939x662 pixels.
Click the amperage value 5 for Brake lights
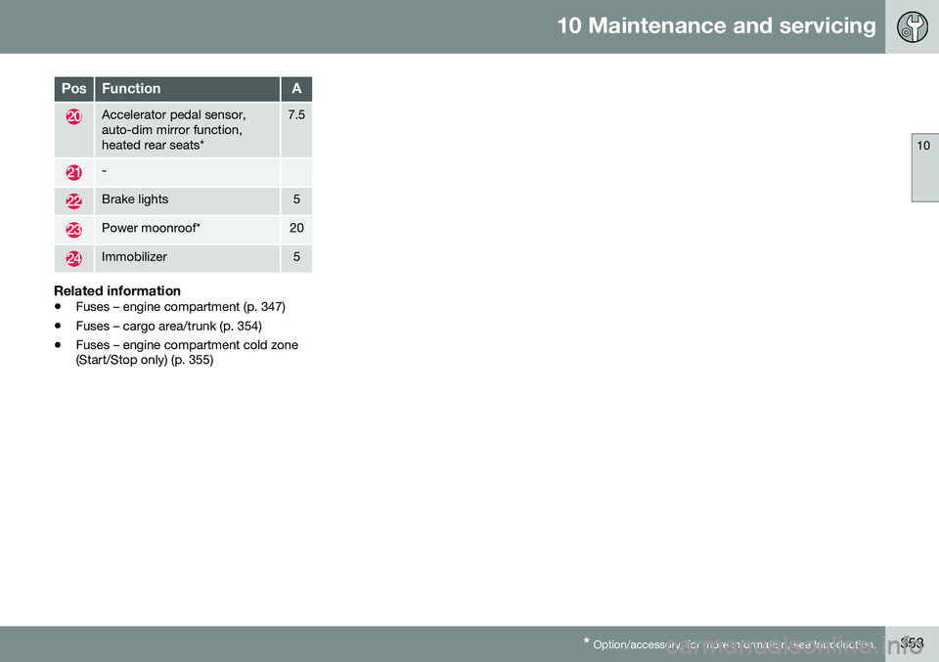pos(296,199)
